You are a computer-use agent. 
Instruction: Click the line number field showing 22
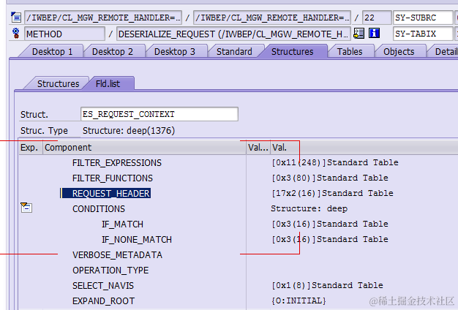[x=377, y=18]
